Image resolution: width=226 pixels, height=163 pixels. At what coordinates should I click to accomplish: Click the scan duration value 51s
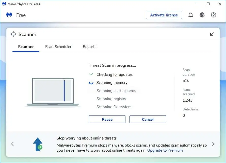[x=186, y=81]
